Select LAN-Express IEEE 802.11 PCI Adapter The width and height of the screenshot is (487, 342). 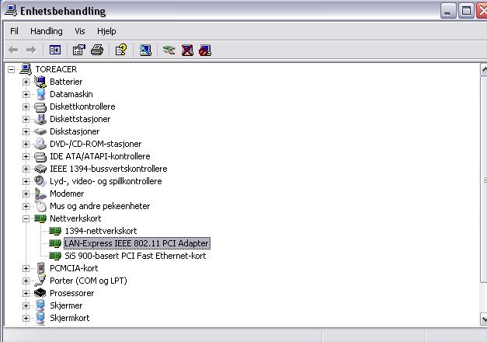tap(137, 243)
